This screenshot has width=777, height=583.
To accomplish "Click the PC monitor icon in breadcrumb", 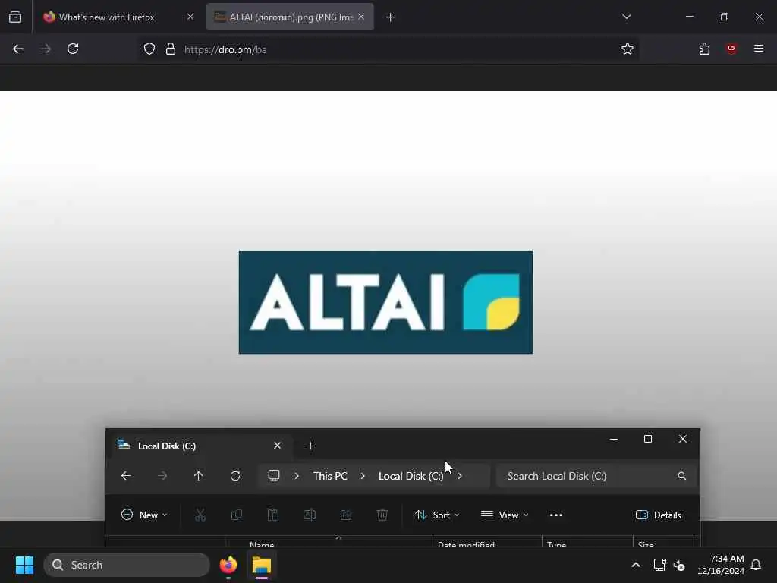I will 273,475.
